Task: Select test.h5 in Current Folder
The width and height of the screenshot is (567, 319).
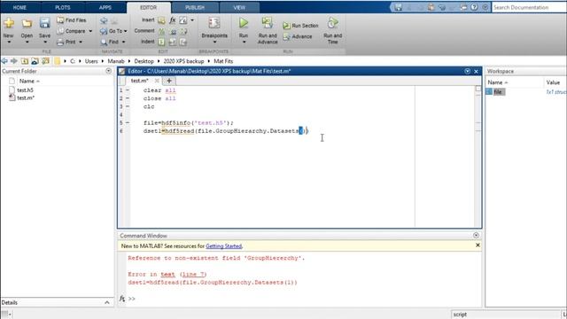Action: [x=25, y=90]
